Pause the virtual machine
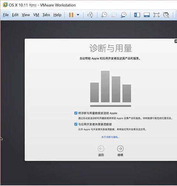This screenshot has width=177, height=186. coord(71,15)
